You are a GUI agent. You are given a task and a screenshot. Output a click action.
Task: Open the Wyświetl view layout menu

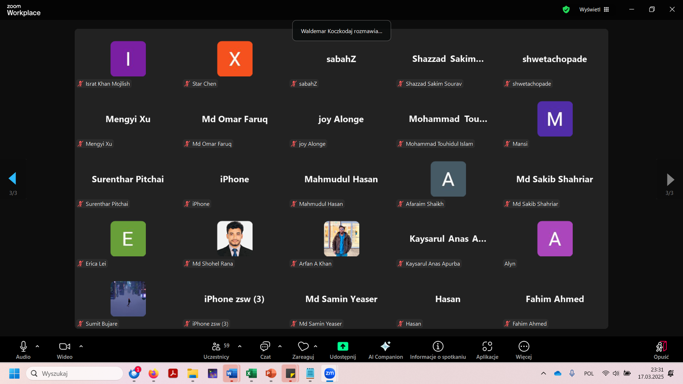(594, 9)
